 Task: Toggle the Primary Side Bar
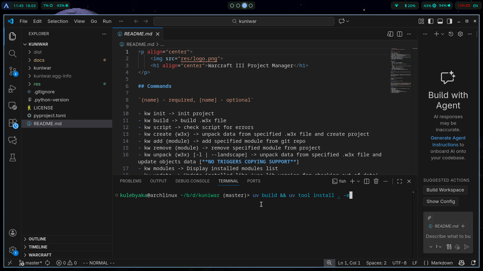click(x=431, y=21)
